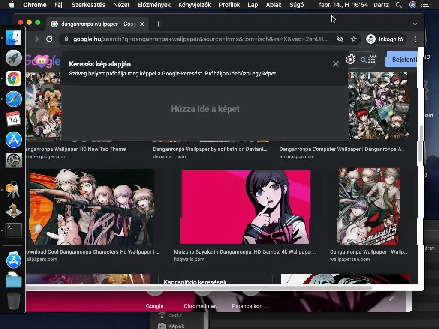Screen dimensions: 439x329
Task: Click the Húzza ide a képet drop area
Action: pos(205,109)
